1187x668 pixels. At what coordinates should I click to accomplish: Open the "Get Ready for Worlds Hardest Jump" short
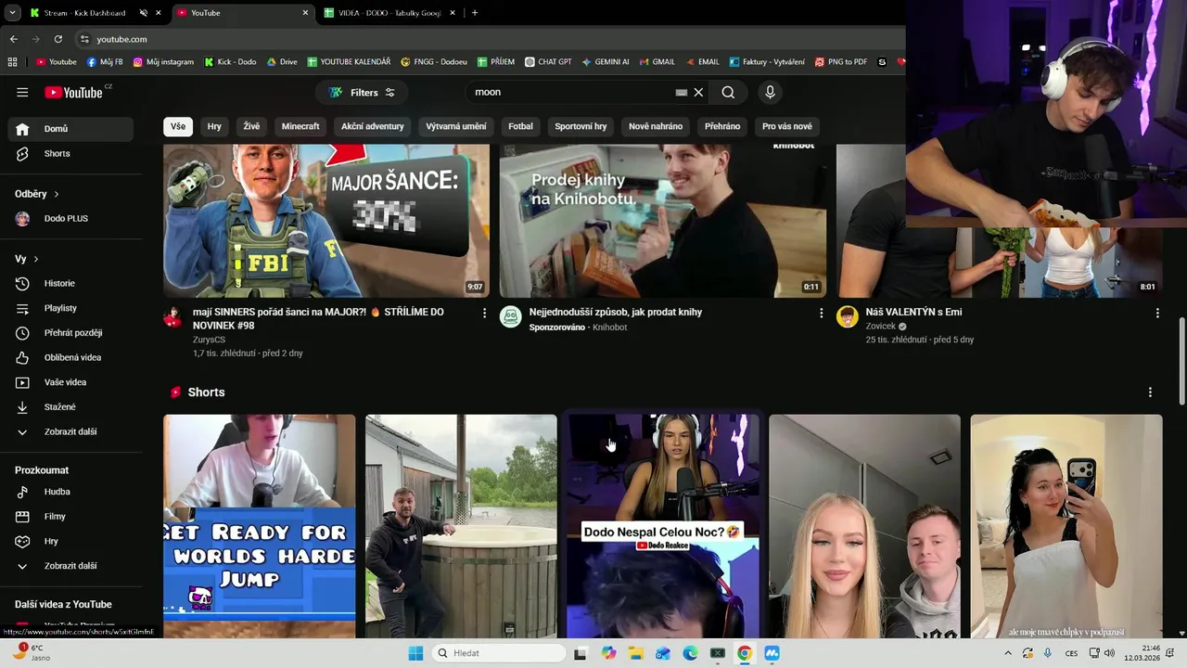260,526
